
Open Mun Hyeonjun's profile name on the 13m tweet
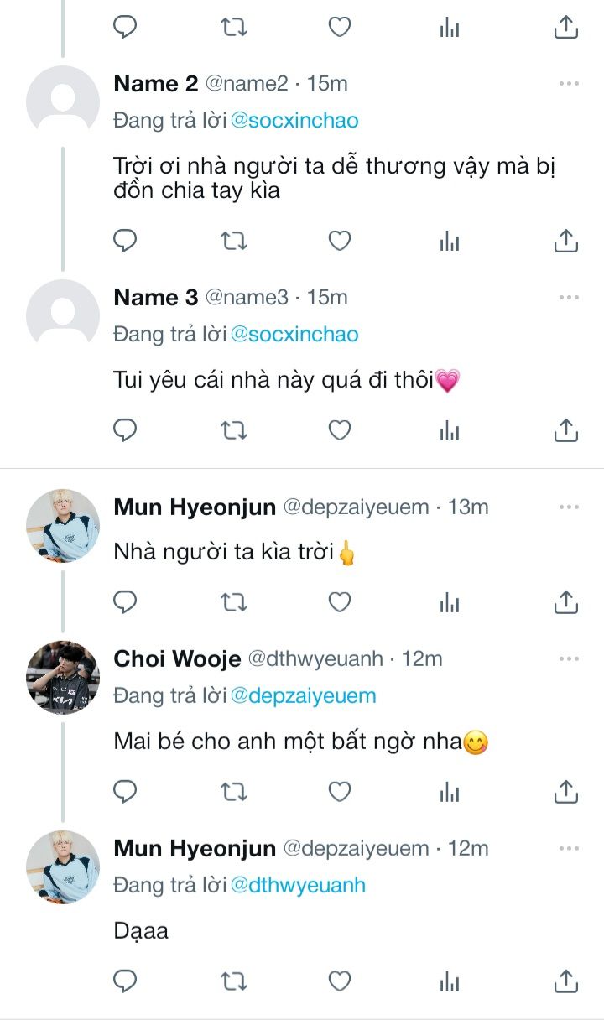click(x=195, y=507)
